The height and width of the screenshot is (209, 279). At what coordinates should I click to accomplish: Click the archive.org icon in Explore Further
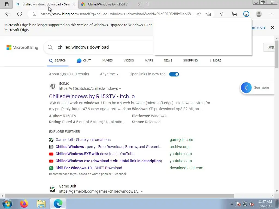point(51,147)
